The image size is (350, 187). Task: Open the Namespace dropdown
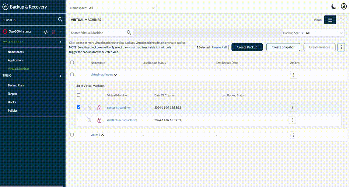(x=113, y=8)
